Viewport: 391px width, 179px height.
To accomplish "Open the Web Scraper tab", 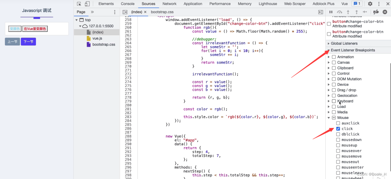I will [x=295, y=4].
